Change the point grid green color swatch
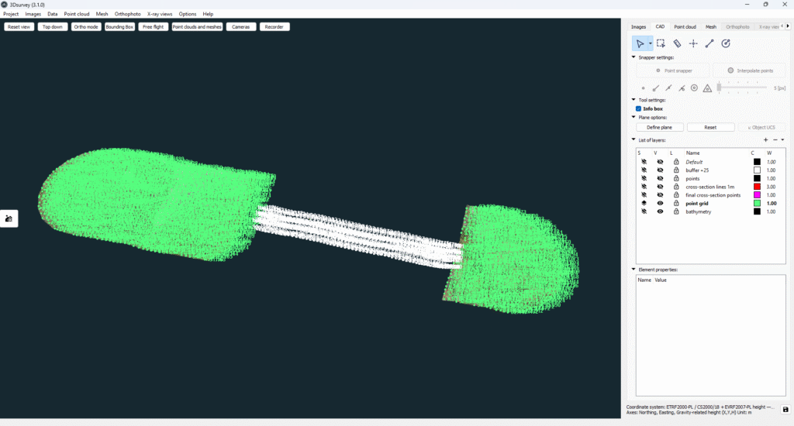This screenshot has height=426, width=794. tap(757, 204)
